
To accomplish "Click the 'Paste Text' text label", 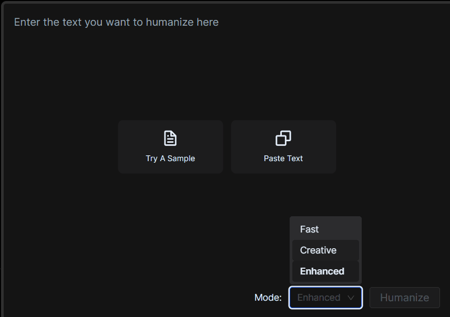I will tap(283, 158).
